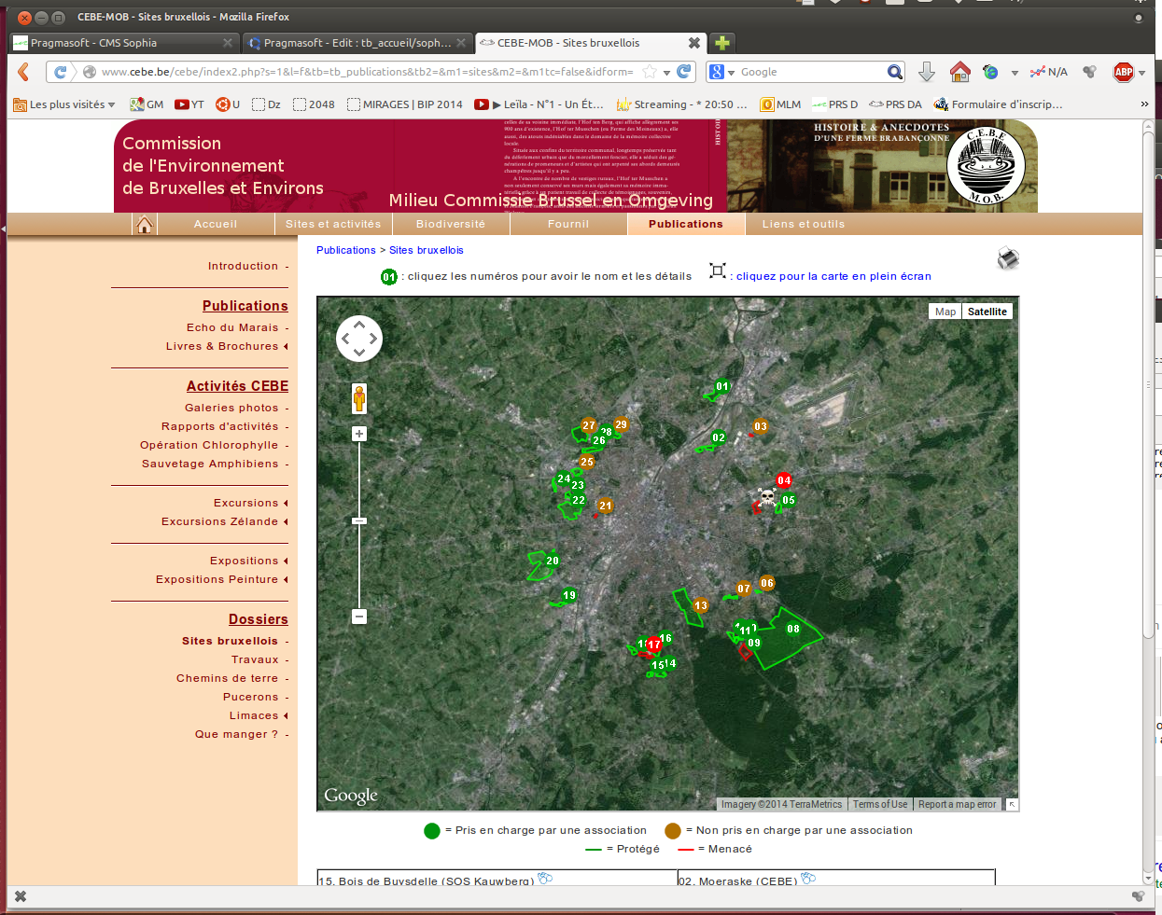This screenshot has height=915, width=1162.
Task: Click Report a map error link
Action: click(x=957, y=804)
